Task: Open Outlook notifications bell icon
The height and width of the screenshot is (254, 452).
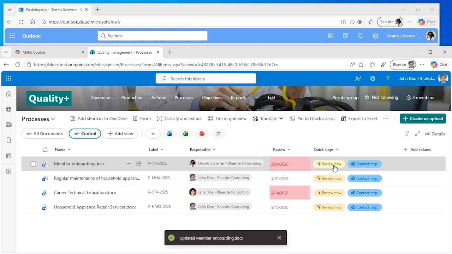Action: 360,36
